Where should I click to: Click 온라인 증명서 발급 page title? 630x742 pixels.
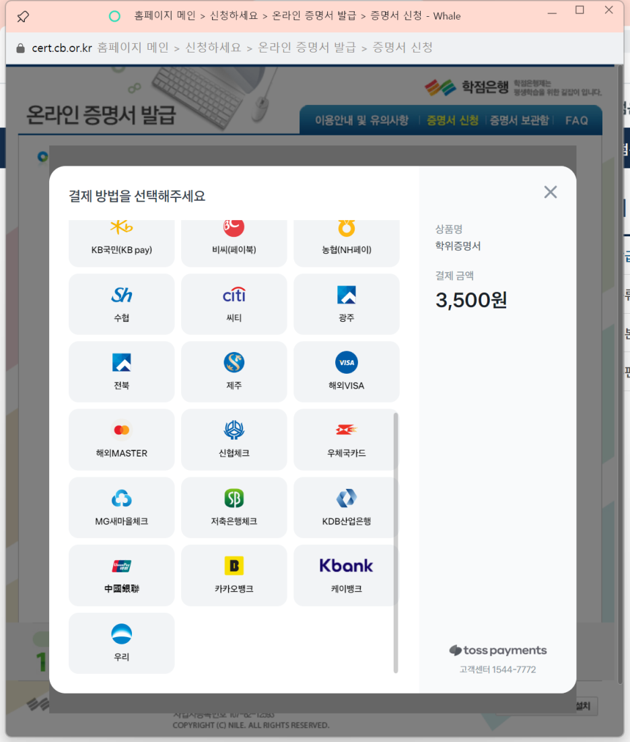[101, 115]
